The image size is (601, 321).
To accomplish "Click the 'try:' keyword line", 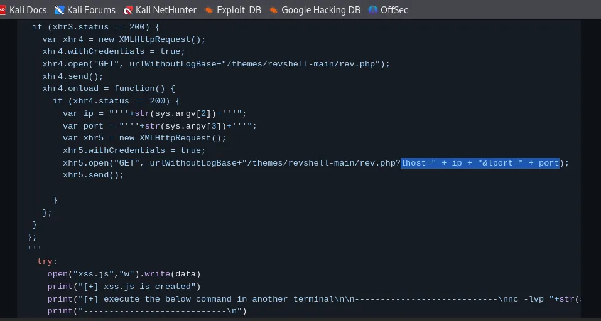I will [47, 261].
